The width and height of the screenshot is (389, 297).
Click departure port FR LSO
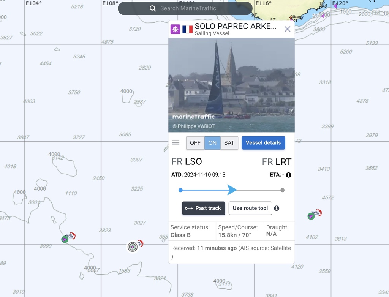tap(187, 161)
